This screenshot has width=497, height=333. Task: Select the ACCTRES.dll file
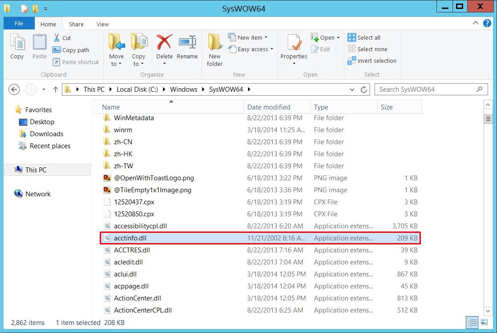click(x=260, y=250)
